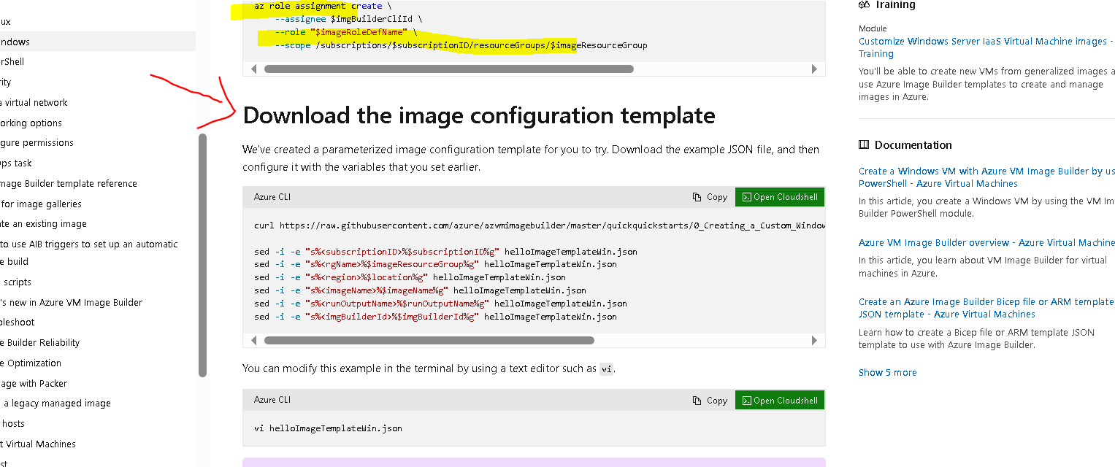The image size is (1115, 467).
Task: Select the 'ate an existing image' sidebar item
Action: [44, 223]
